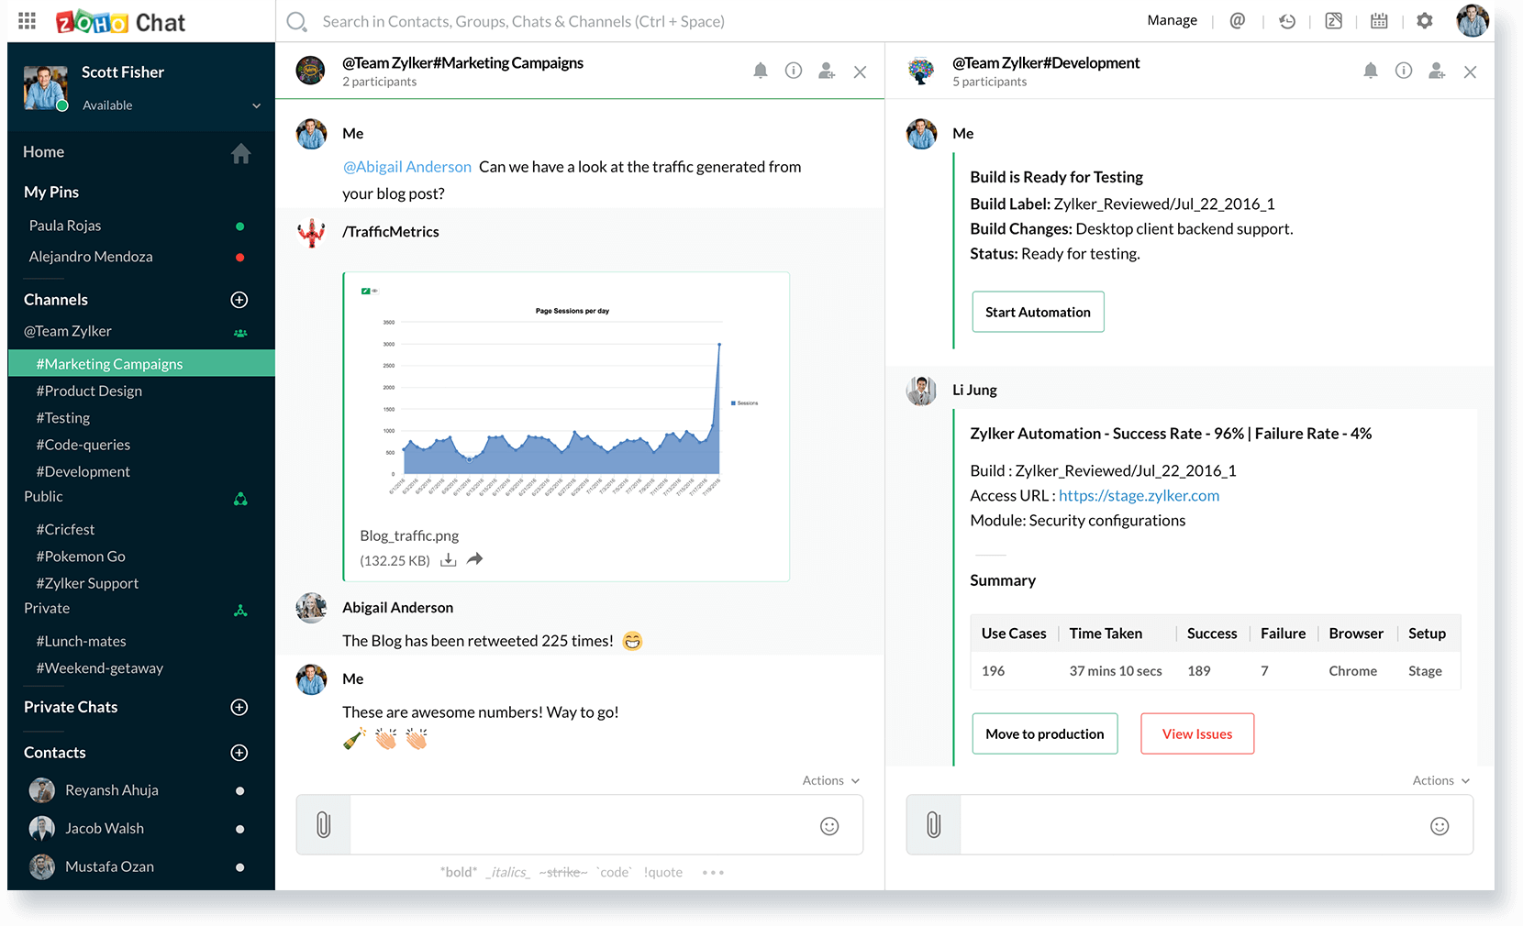
Task: Focus the search contacts and channels field
Action: pos(523,21)
